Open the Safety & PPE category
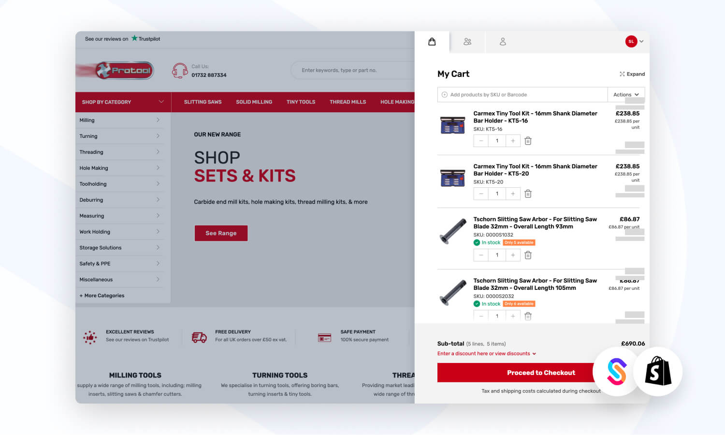This screenshot has height=435, width=725. click(119, 264)
